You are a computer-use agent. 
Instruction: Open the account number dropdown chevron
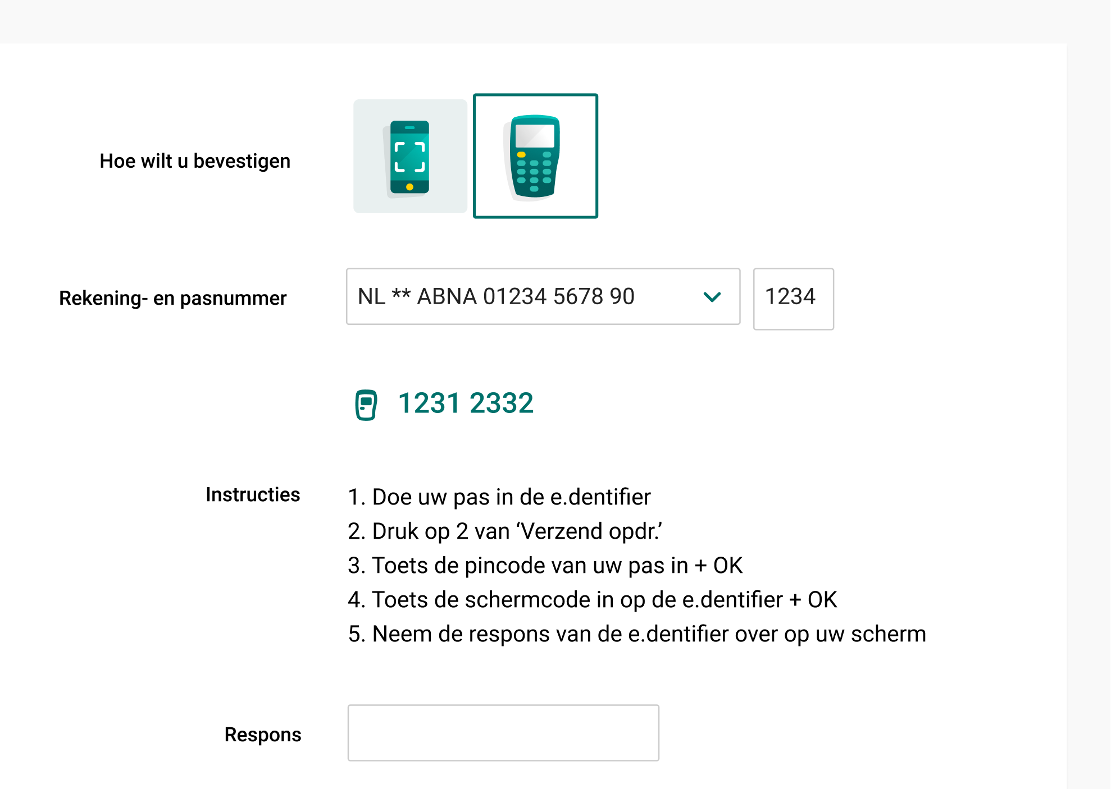(x=712, y=297)
